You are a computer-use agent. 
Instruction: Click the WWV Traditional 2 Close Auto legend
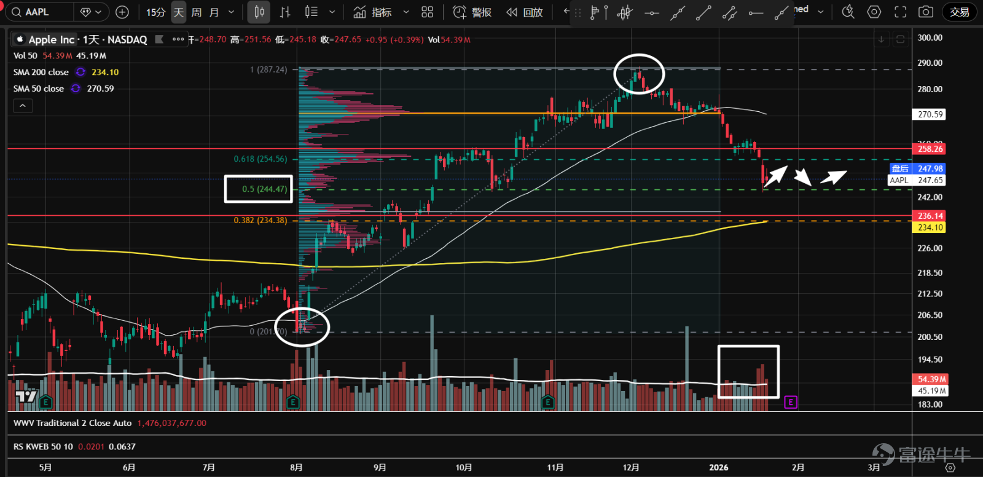(x=72, y=423)
